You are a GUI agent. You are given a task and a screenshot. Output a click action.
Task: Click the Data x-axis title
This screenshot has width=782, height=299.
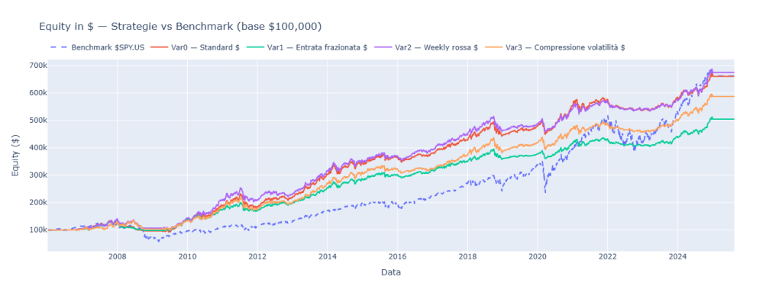point(390,272)
